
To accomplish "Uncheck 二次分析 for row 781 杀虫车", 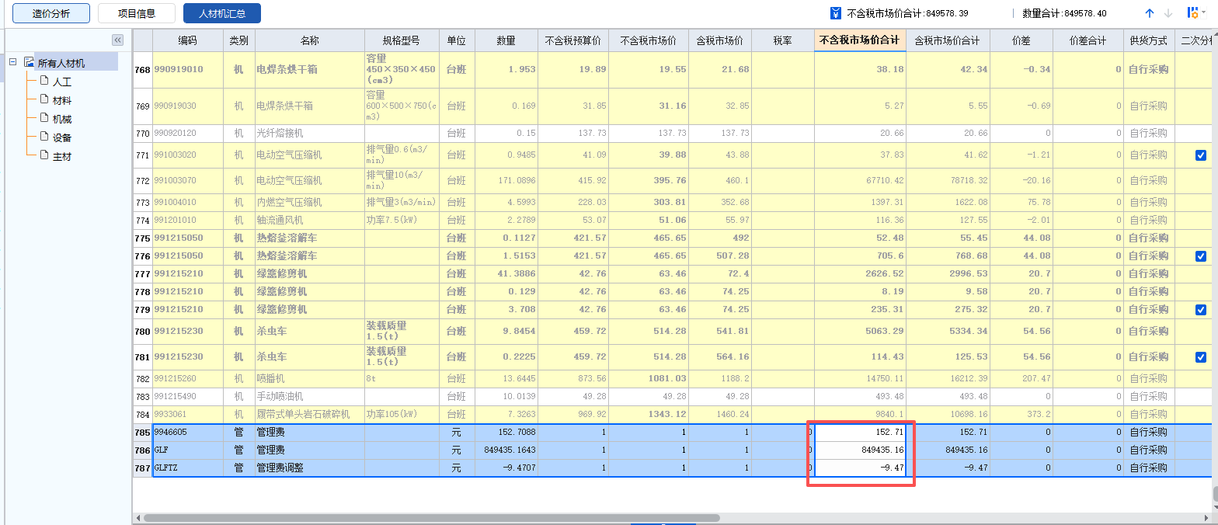I will pyautogui.click(x=1201, y=357).
